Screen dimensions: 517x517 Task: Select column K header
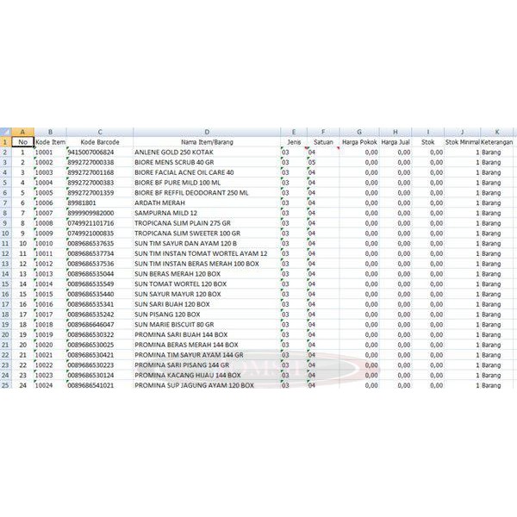point(496,131)
